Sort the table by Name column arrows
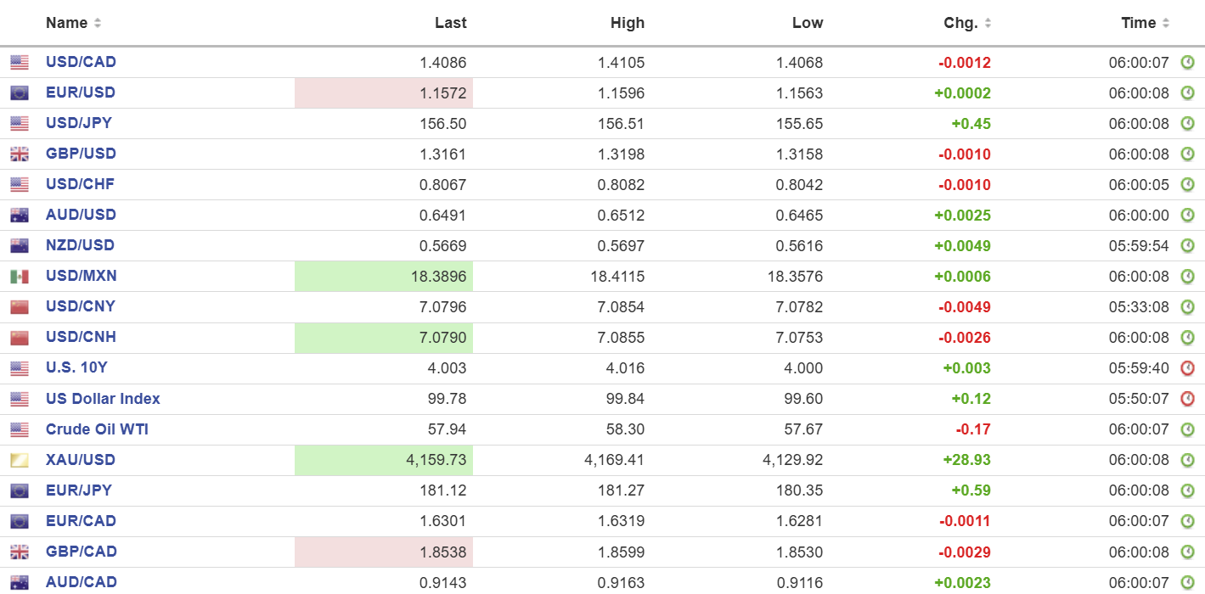Image resolution: width=1205 pixels, height=594 pixels. coord(98,24)
